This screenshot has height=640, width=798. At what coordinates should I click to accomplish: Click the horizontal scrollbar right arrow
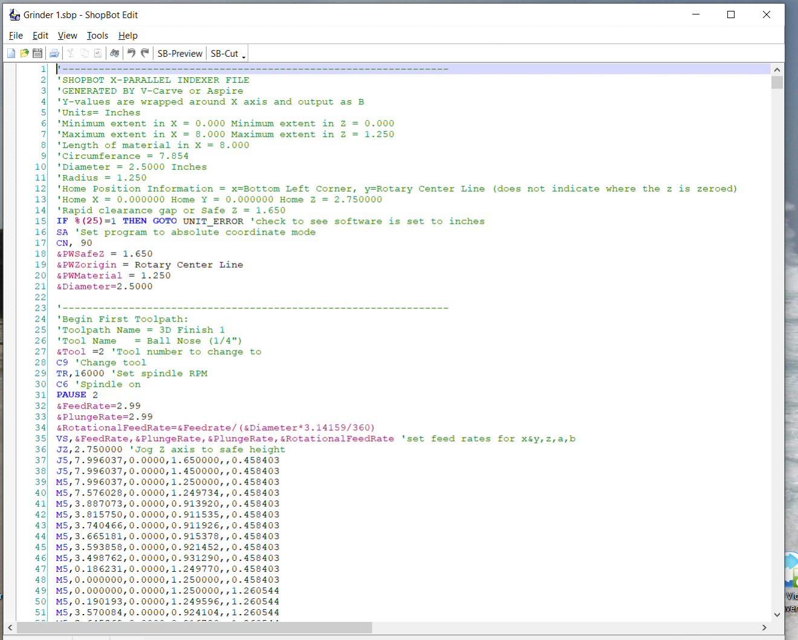click(764, 628)
